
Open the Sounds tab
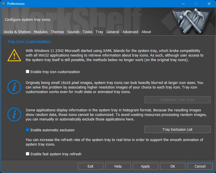coord(73,32)
